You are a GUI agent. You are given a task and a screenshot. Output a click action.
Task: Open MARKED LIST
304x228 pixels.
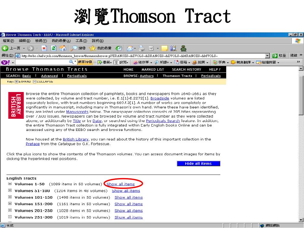click(153, 69)
